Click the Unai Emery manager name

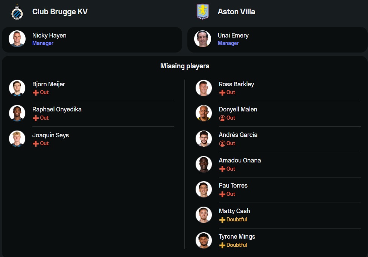click(233, 36)
